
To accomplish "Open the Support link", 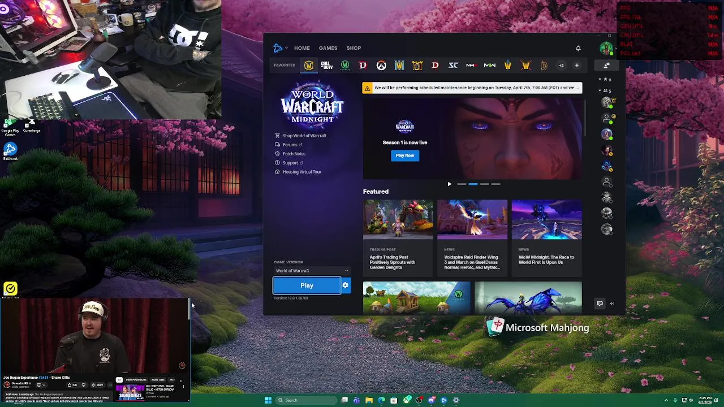I will [289, 163].
